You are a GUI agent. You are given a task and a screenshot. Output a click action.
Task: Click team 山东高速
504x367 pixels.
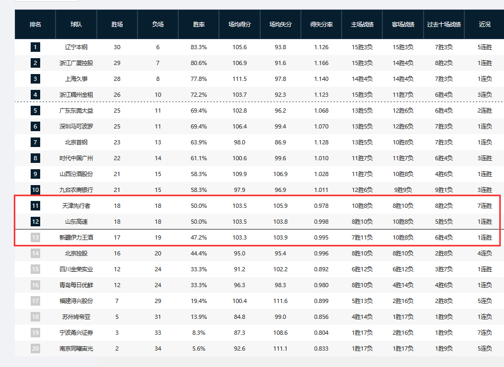pos(76,222)
